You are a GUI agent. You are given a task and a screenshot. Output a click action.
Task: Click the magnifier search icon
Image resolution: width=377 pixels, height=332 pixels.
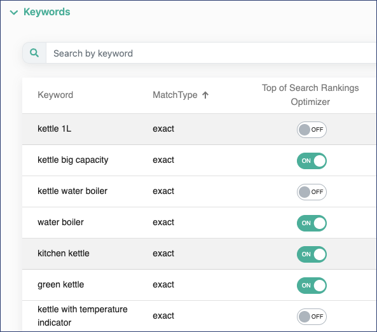(x=34, y=53)
